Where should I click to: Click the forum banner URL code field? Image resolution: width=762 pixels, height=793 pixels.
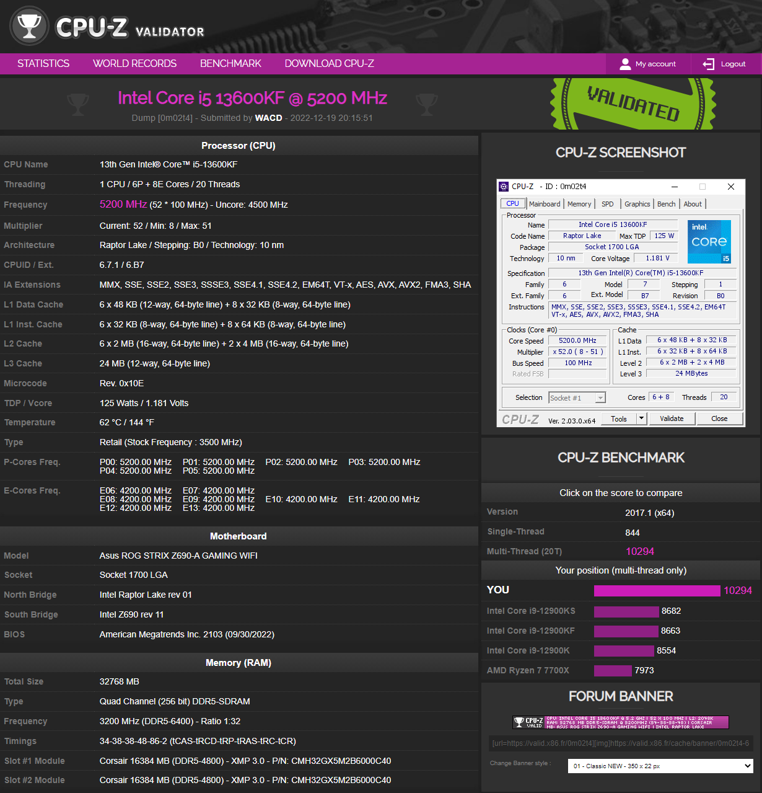click(x=621, y=743)
